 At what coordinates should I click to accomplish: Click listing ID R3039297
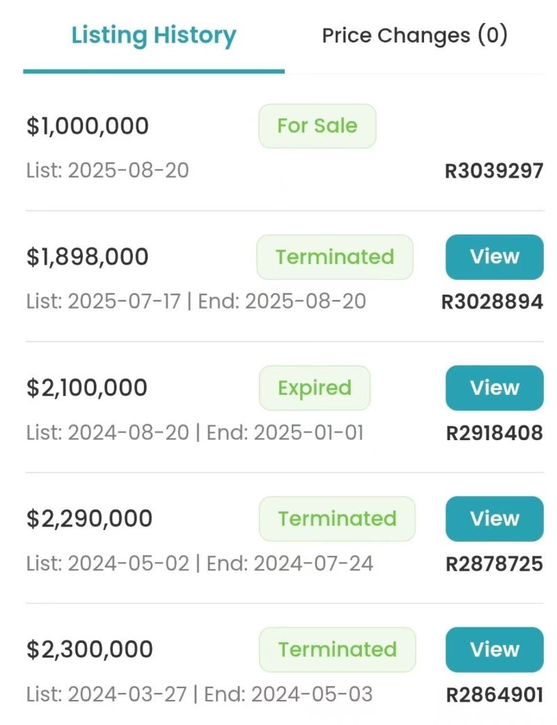coord(494,171)
